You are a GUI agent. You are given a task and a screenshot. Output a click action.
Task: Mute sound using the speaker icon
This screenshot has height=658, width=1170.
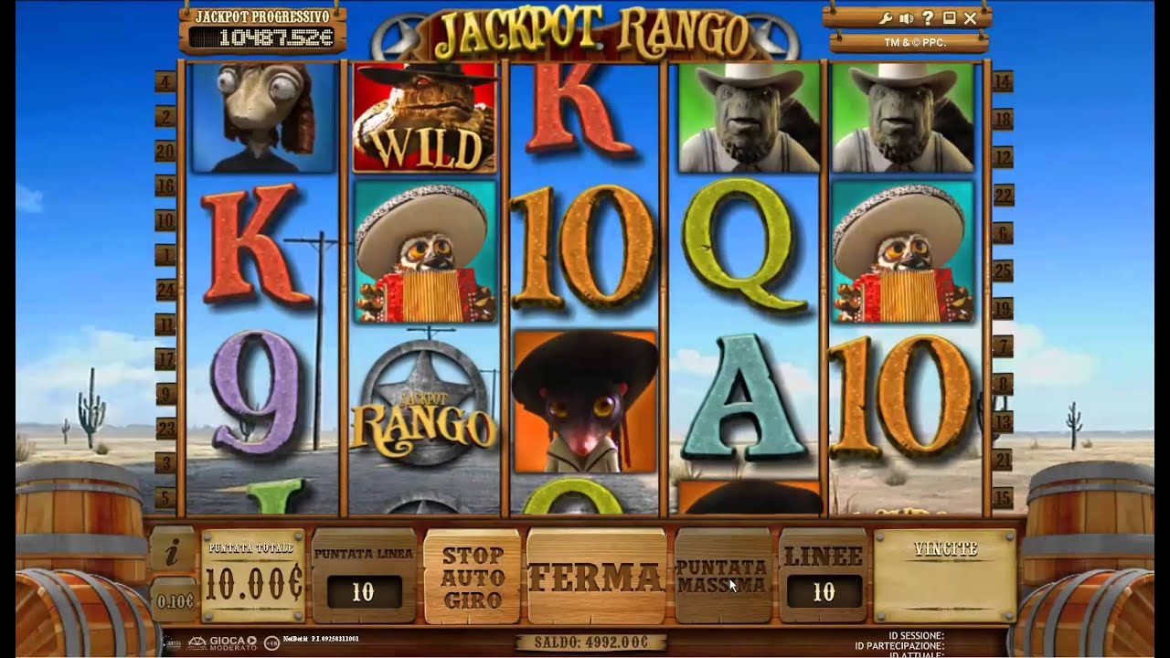click(906, 18)
